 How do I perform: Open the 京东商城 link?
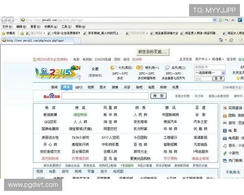(x=140, y=122)
